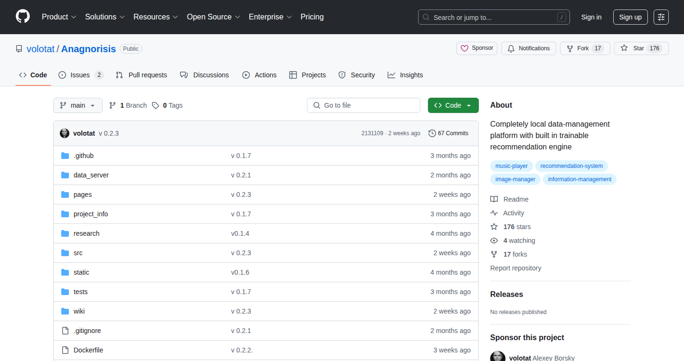Click the branch icon next to 1 Branch
This screenshot has width=684, height=361.
point(113,105)
